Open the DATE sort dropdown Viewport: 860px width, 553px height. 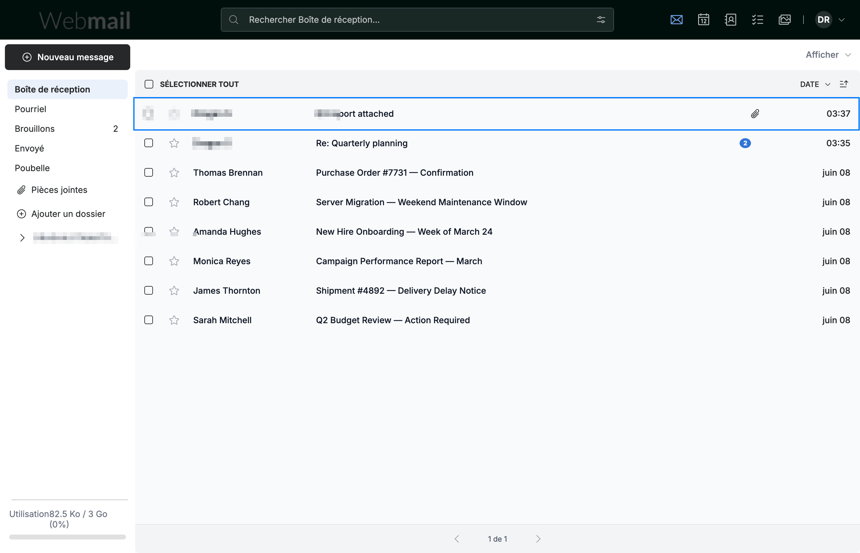pyautogui.click(x=815, y=84)
